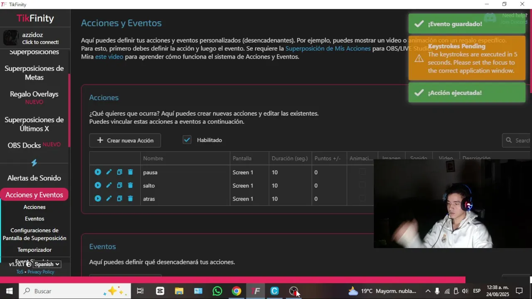Open Temporizador submenu item
Image resolution: width=532 pixels, height=299 pixels.
coord(34,250)
